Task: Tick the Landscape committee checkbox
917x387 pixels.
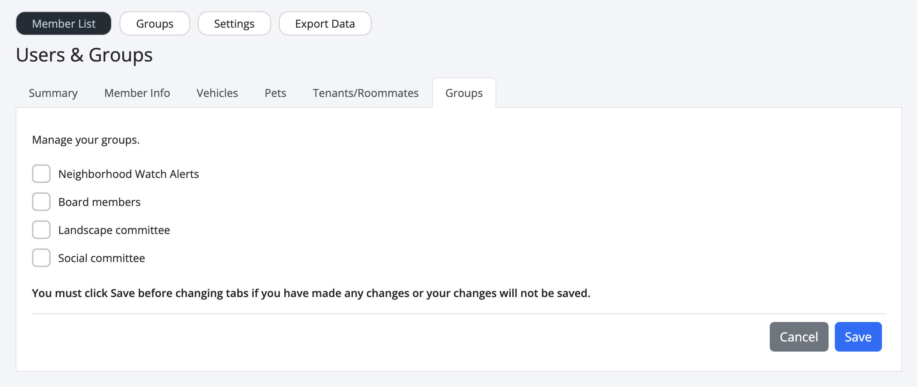Action: coord(41,230)
